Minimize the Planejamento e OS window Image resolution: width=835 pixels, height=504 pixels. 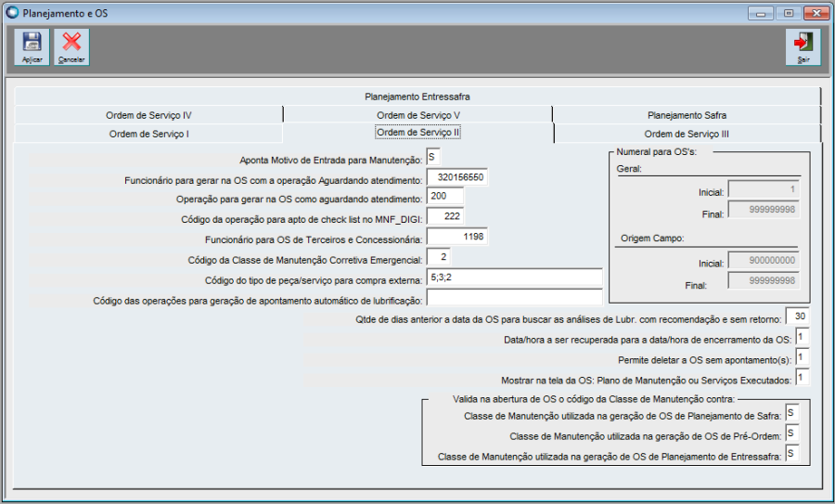tap(761, 13)
